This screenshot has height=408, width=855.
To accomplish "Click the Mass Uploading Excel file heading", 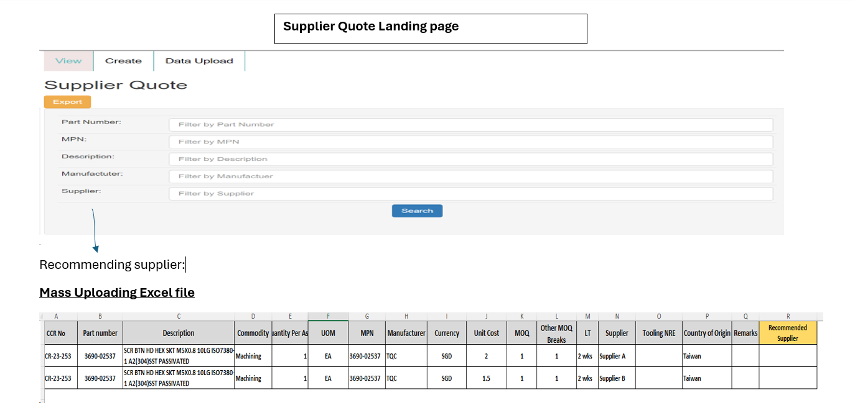I will 116,292.
